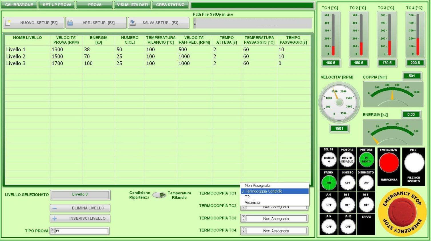Click the red EMERGENZA indicator light
Screen dimensions: 431x241
pos(389,163)
